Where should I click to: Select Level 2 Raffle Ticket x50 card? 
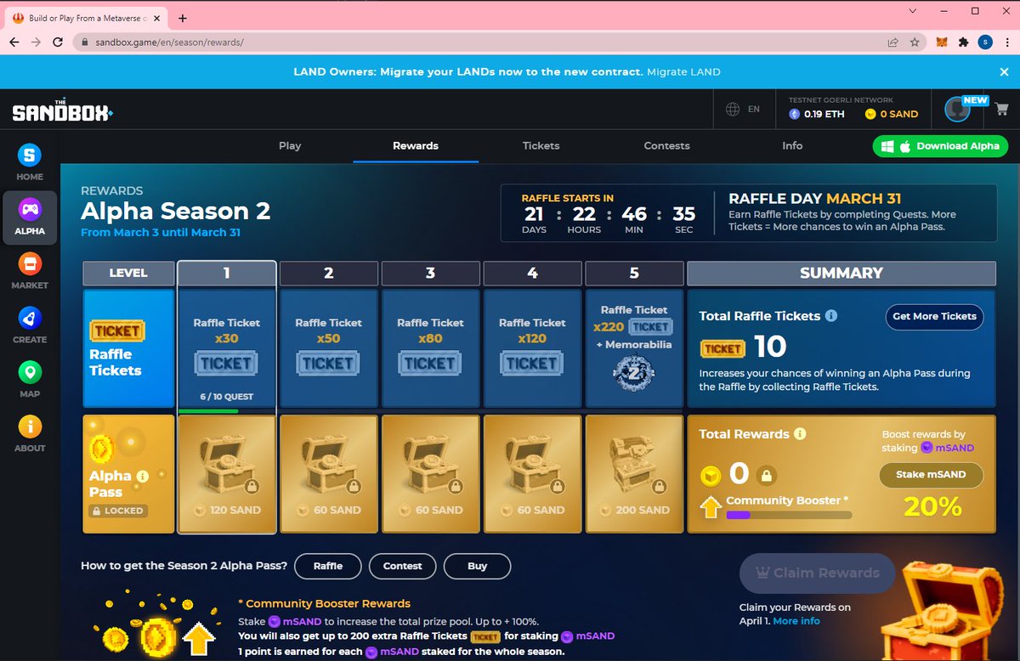[328, 348]
